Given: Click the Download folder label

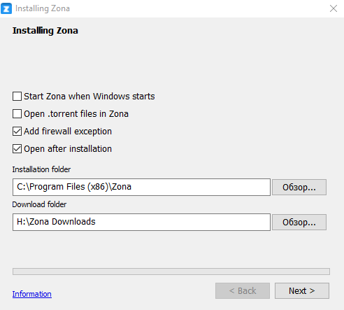Looking at the screenshot, I should pos(39,204).
